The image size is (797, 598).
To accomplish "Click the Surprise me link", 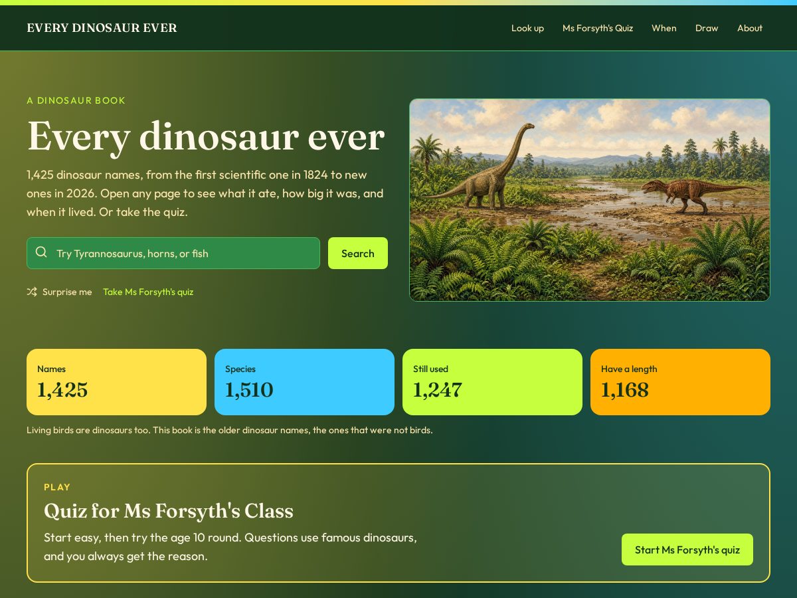I will pyautogui.click(x=59, y=292).
